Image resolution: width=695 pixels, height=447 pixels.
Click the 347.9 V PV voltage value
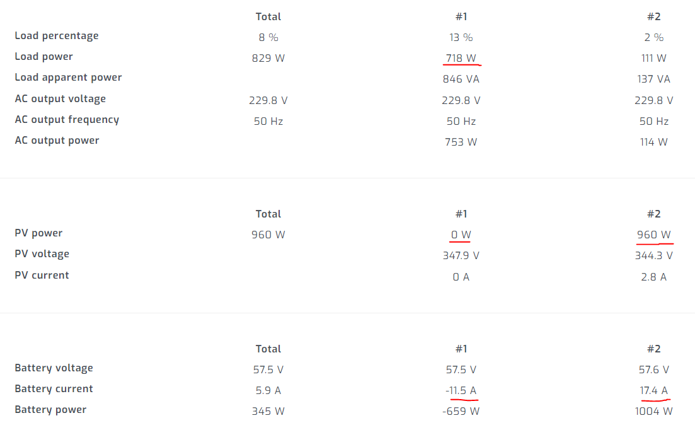[461, 255]
